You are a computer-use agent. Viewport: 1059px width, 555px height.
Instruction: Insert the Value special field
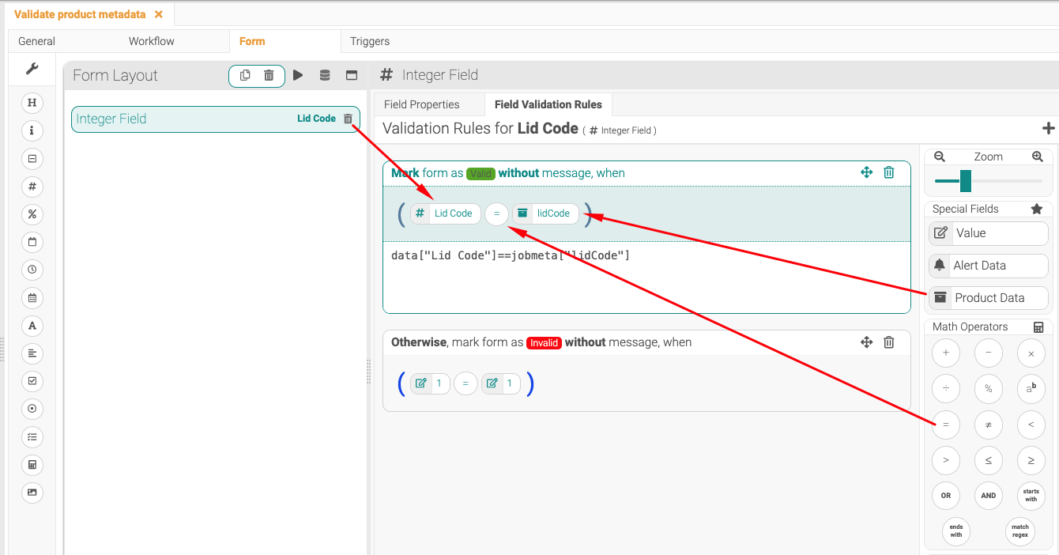988,233
